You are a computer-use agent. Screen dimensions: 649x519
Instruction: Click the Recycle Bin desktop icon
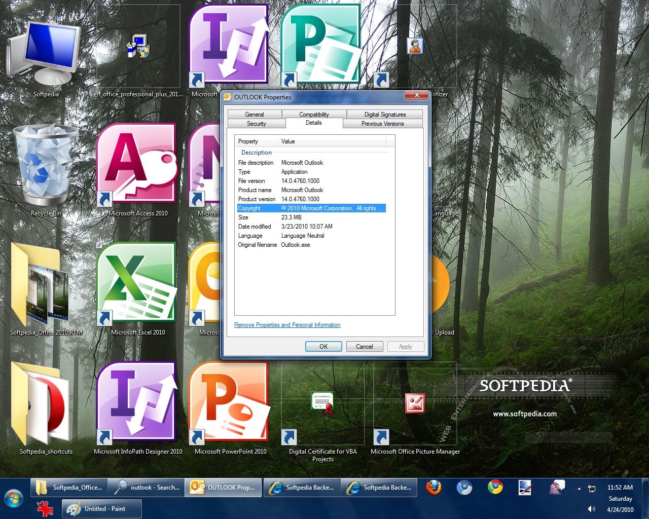click(45, 165)
